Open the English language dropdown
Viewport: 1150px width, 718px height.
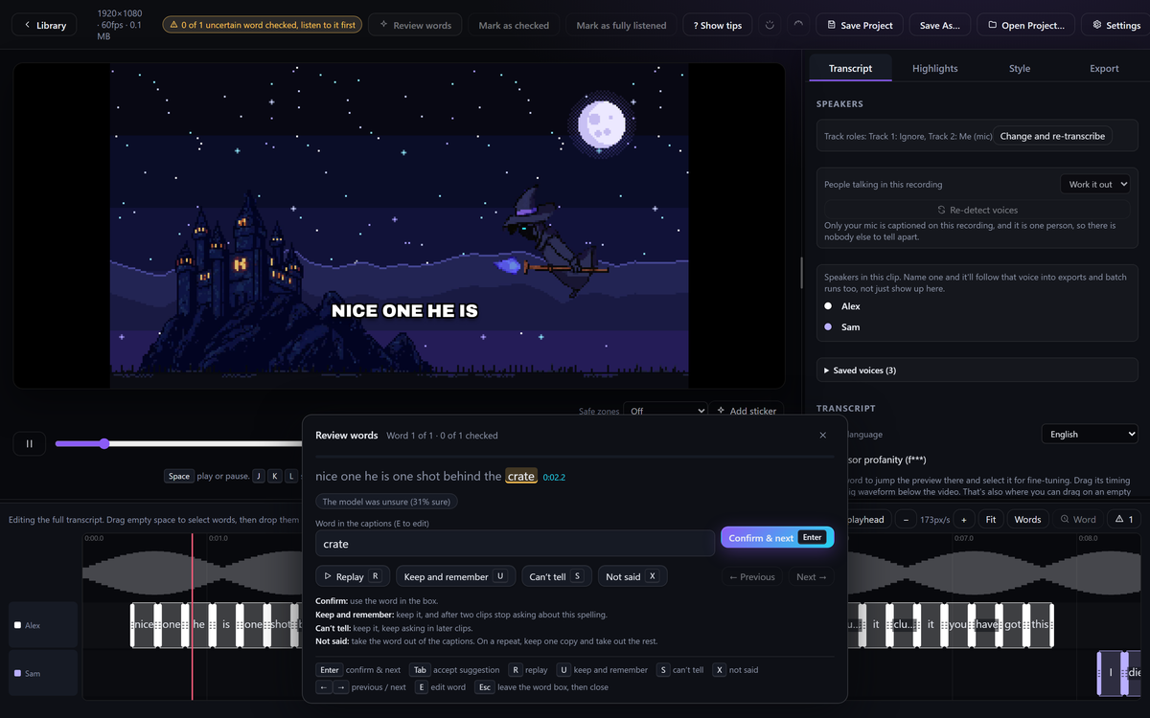[1089, 434]
